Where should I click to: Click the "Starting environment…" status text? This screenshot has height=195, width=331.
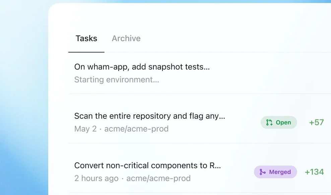(117, 80)
